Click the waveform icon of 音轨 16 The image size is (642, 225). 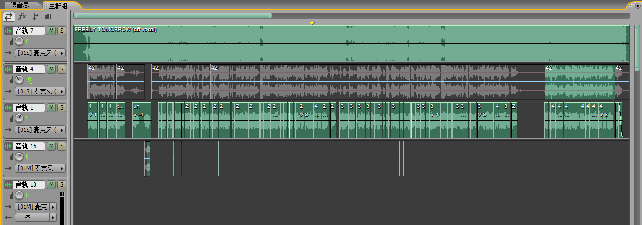8,146
